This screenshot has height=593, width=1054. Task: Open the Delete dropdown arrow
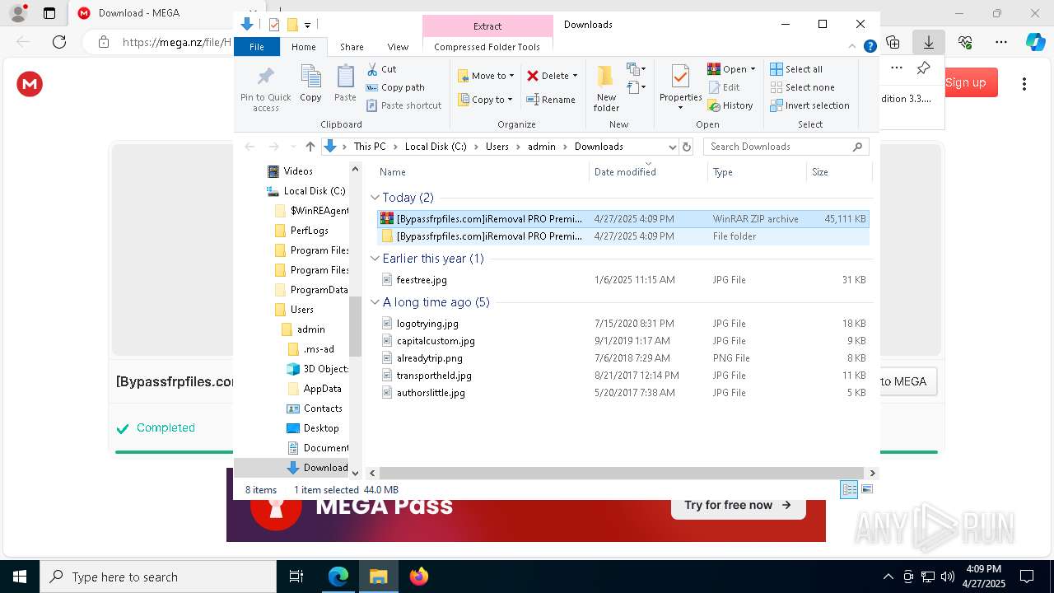(x=575, y=76)
